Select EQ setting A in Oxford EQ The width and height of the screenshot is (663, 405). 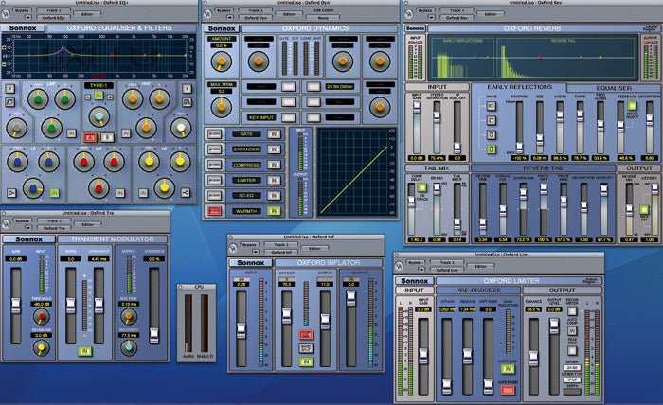click(90, 137)
